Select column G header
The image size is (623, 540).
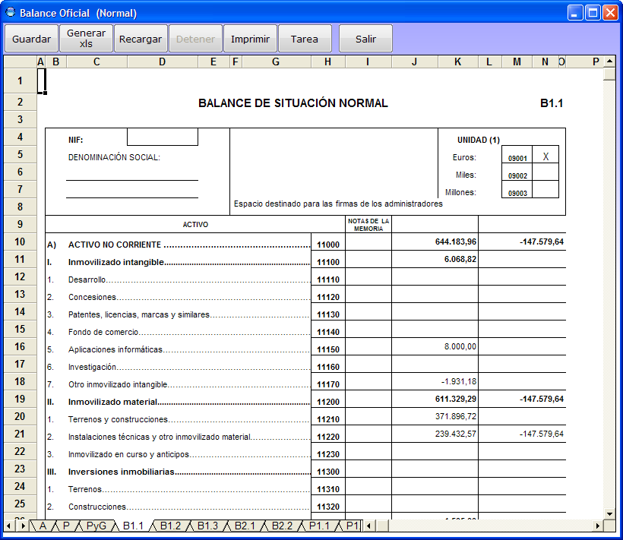[x=276, y=62]
